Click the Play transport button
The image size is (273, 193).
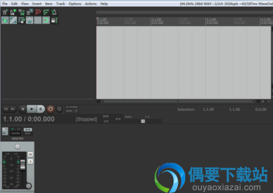click(x=32, y=109)
